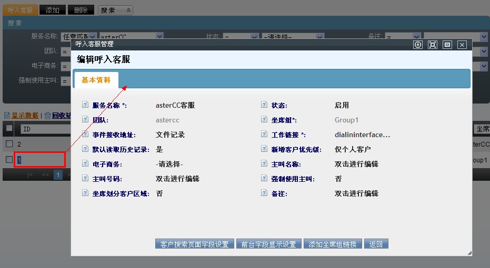Open the 任意匹配 match-type dropdown
Viewport: 490px width, 268px height.
(x=78, y=37)
